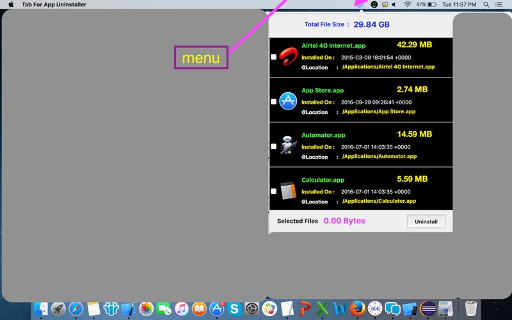Click the /Applications/App Store.app path

pos(379,111)
